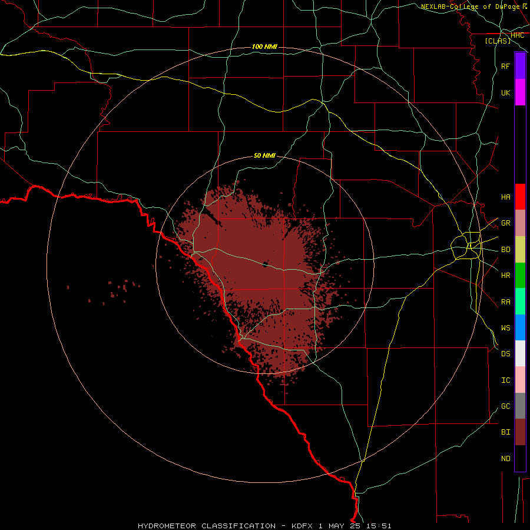The width and height of the screenshot is (530, 530).
Task: Click the HA red legend swatch
Action: pyautogui.click(x=520, y=197)
